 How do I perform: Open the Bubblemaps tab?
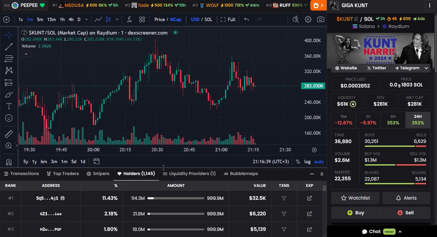(241, 174)
